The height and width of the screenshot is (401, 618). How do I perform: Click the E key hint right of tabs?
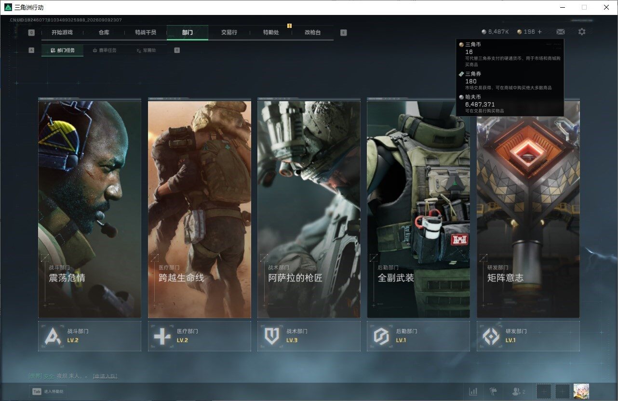point(343,33)
